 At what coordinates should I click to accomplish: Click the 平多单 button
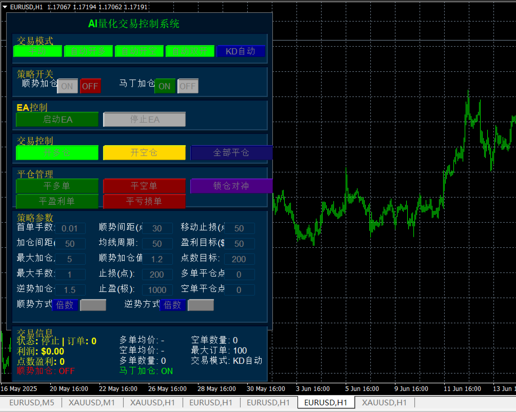(57, 186)
